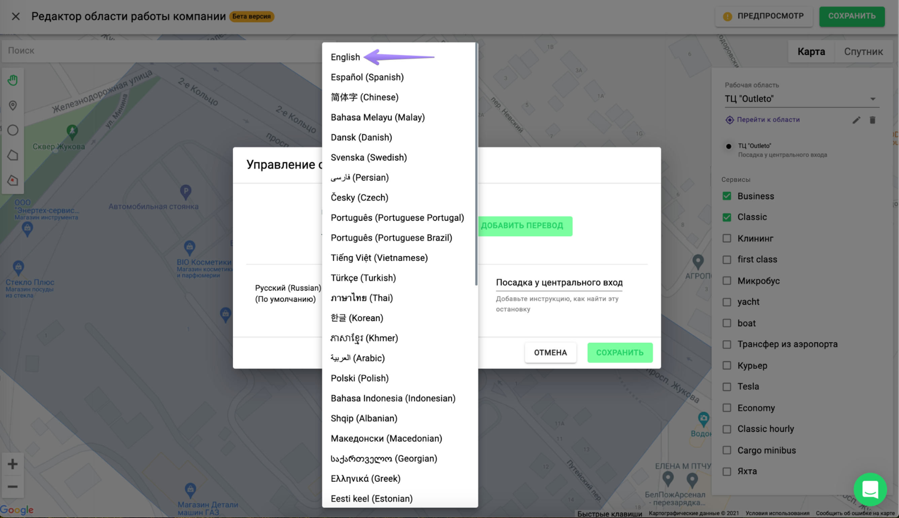Viewport: 899px width, 518px height.
Task: Click the language list scrollbar
Action: click(476, 164)
